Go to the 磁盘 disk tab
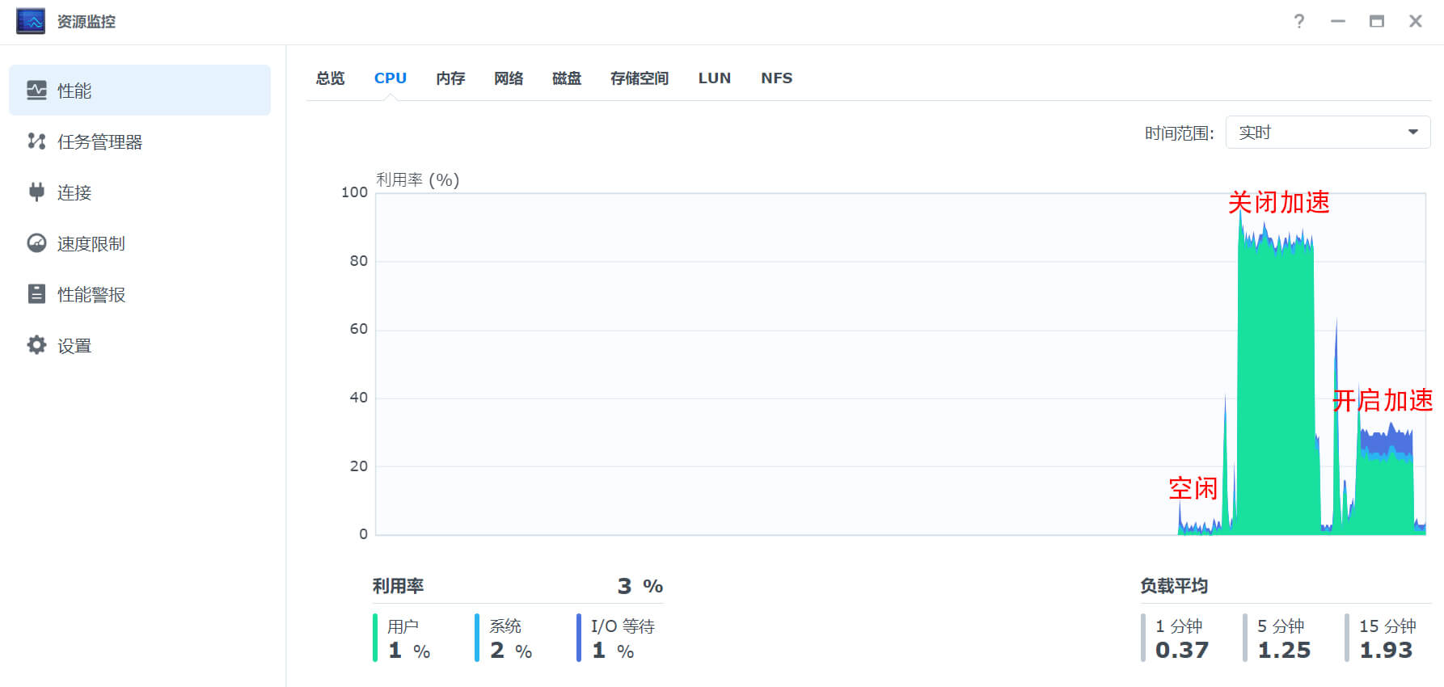 click(x=567, y=78)
